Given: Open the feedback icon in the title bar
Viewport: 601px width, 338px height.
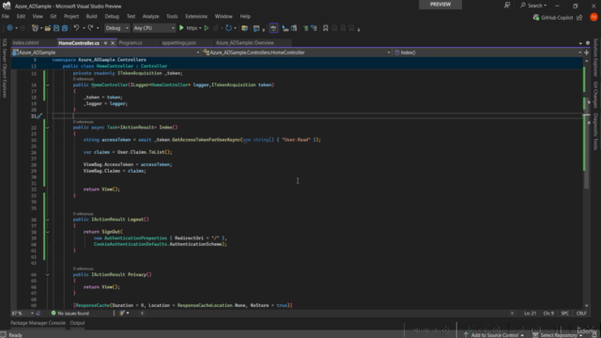Looking at the screenshot, I should pyautogui.click(x=507, y=6).
